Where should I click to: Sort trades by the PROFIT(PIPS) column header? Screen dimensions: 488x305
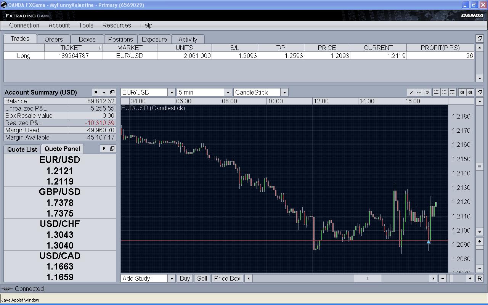tap(440, 48)
